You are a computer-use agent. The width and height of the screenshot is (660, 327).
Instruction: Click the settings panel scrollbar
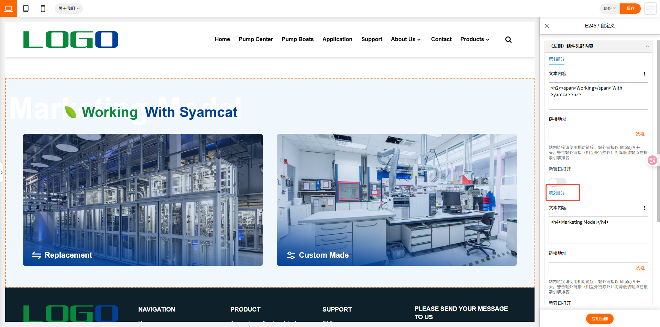tap(658, 130)
